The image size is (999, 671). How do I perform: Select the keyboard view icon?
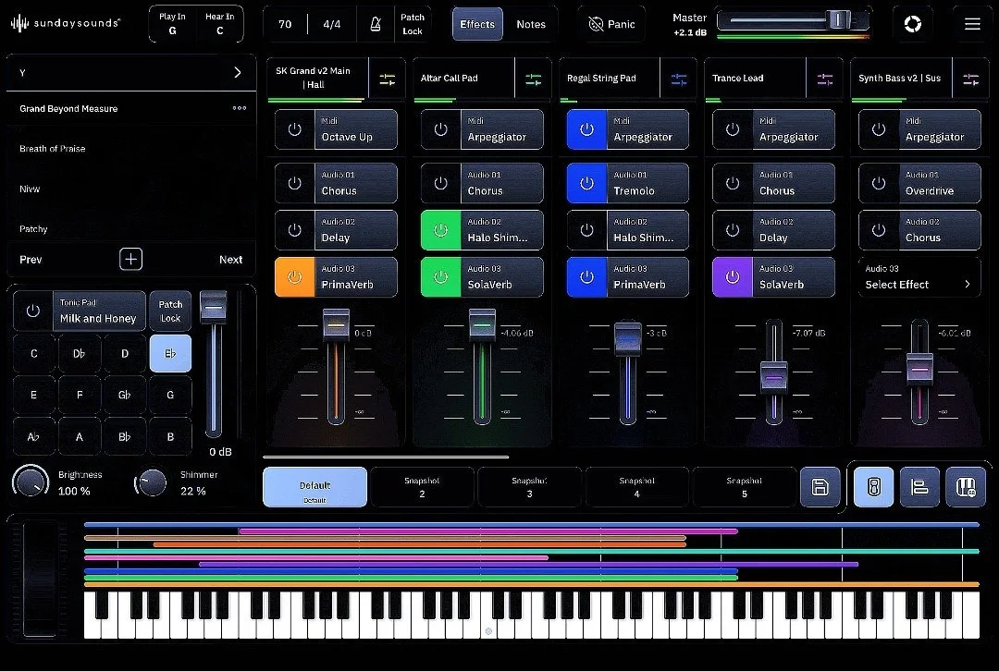[966, 487]
